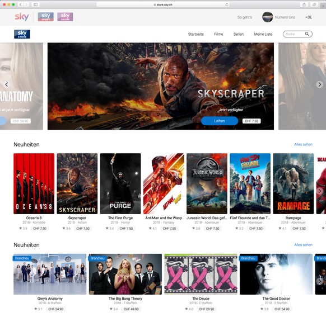Click Alles sehen for movie Neuheiten
This screenshot has width=326, height=317.
pyautogui.click(x=303, y=144)
